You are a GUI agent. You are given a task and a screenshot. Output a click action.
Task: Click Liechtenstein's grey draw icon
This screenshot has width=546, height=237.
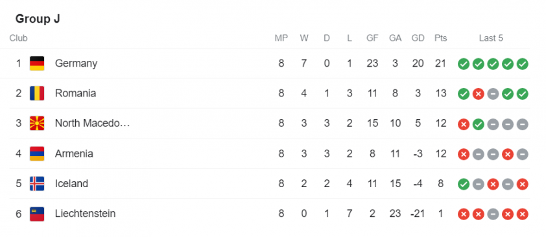click(493, 214)
